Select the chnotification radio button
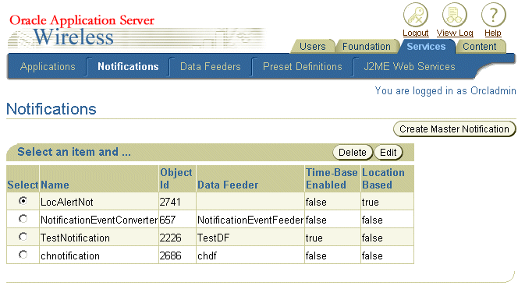 coord(23,255)
